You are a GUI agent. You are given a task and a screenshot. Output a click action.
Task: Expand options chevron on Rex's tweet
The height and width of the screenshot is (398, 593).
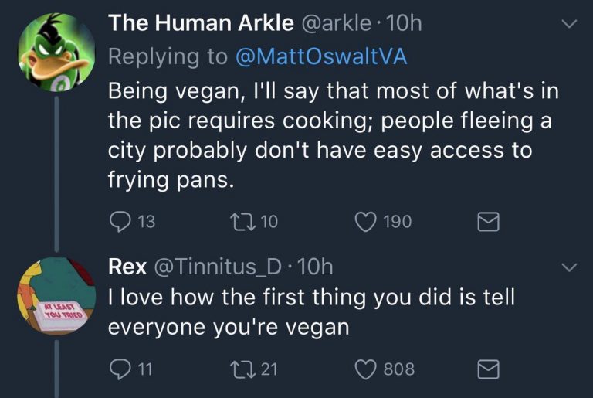point(569,267)
